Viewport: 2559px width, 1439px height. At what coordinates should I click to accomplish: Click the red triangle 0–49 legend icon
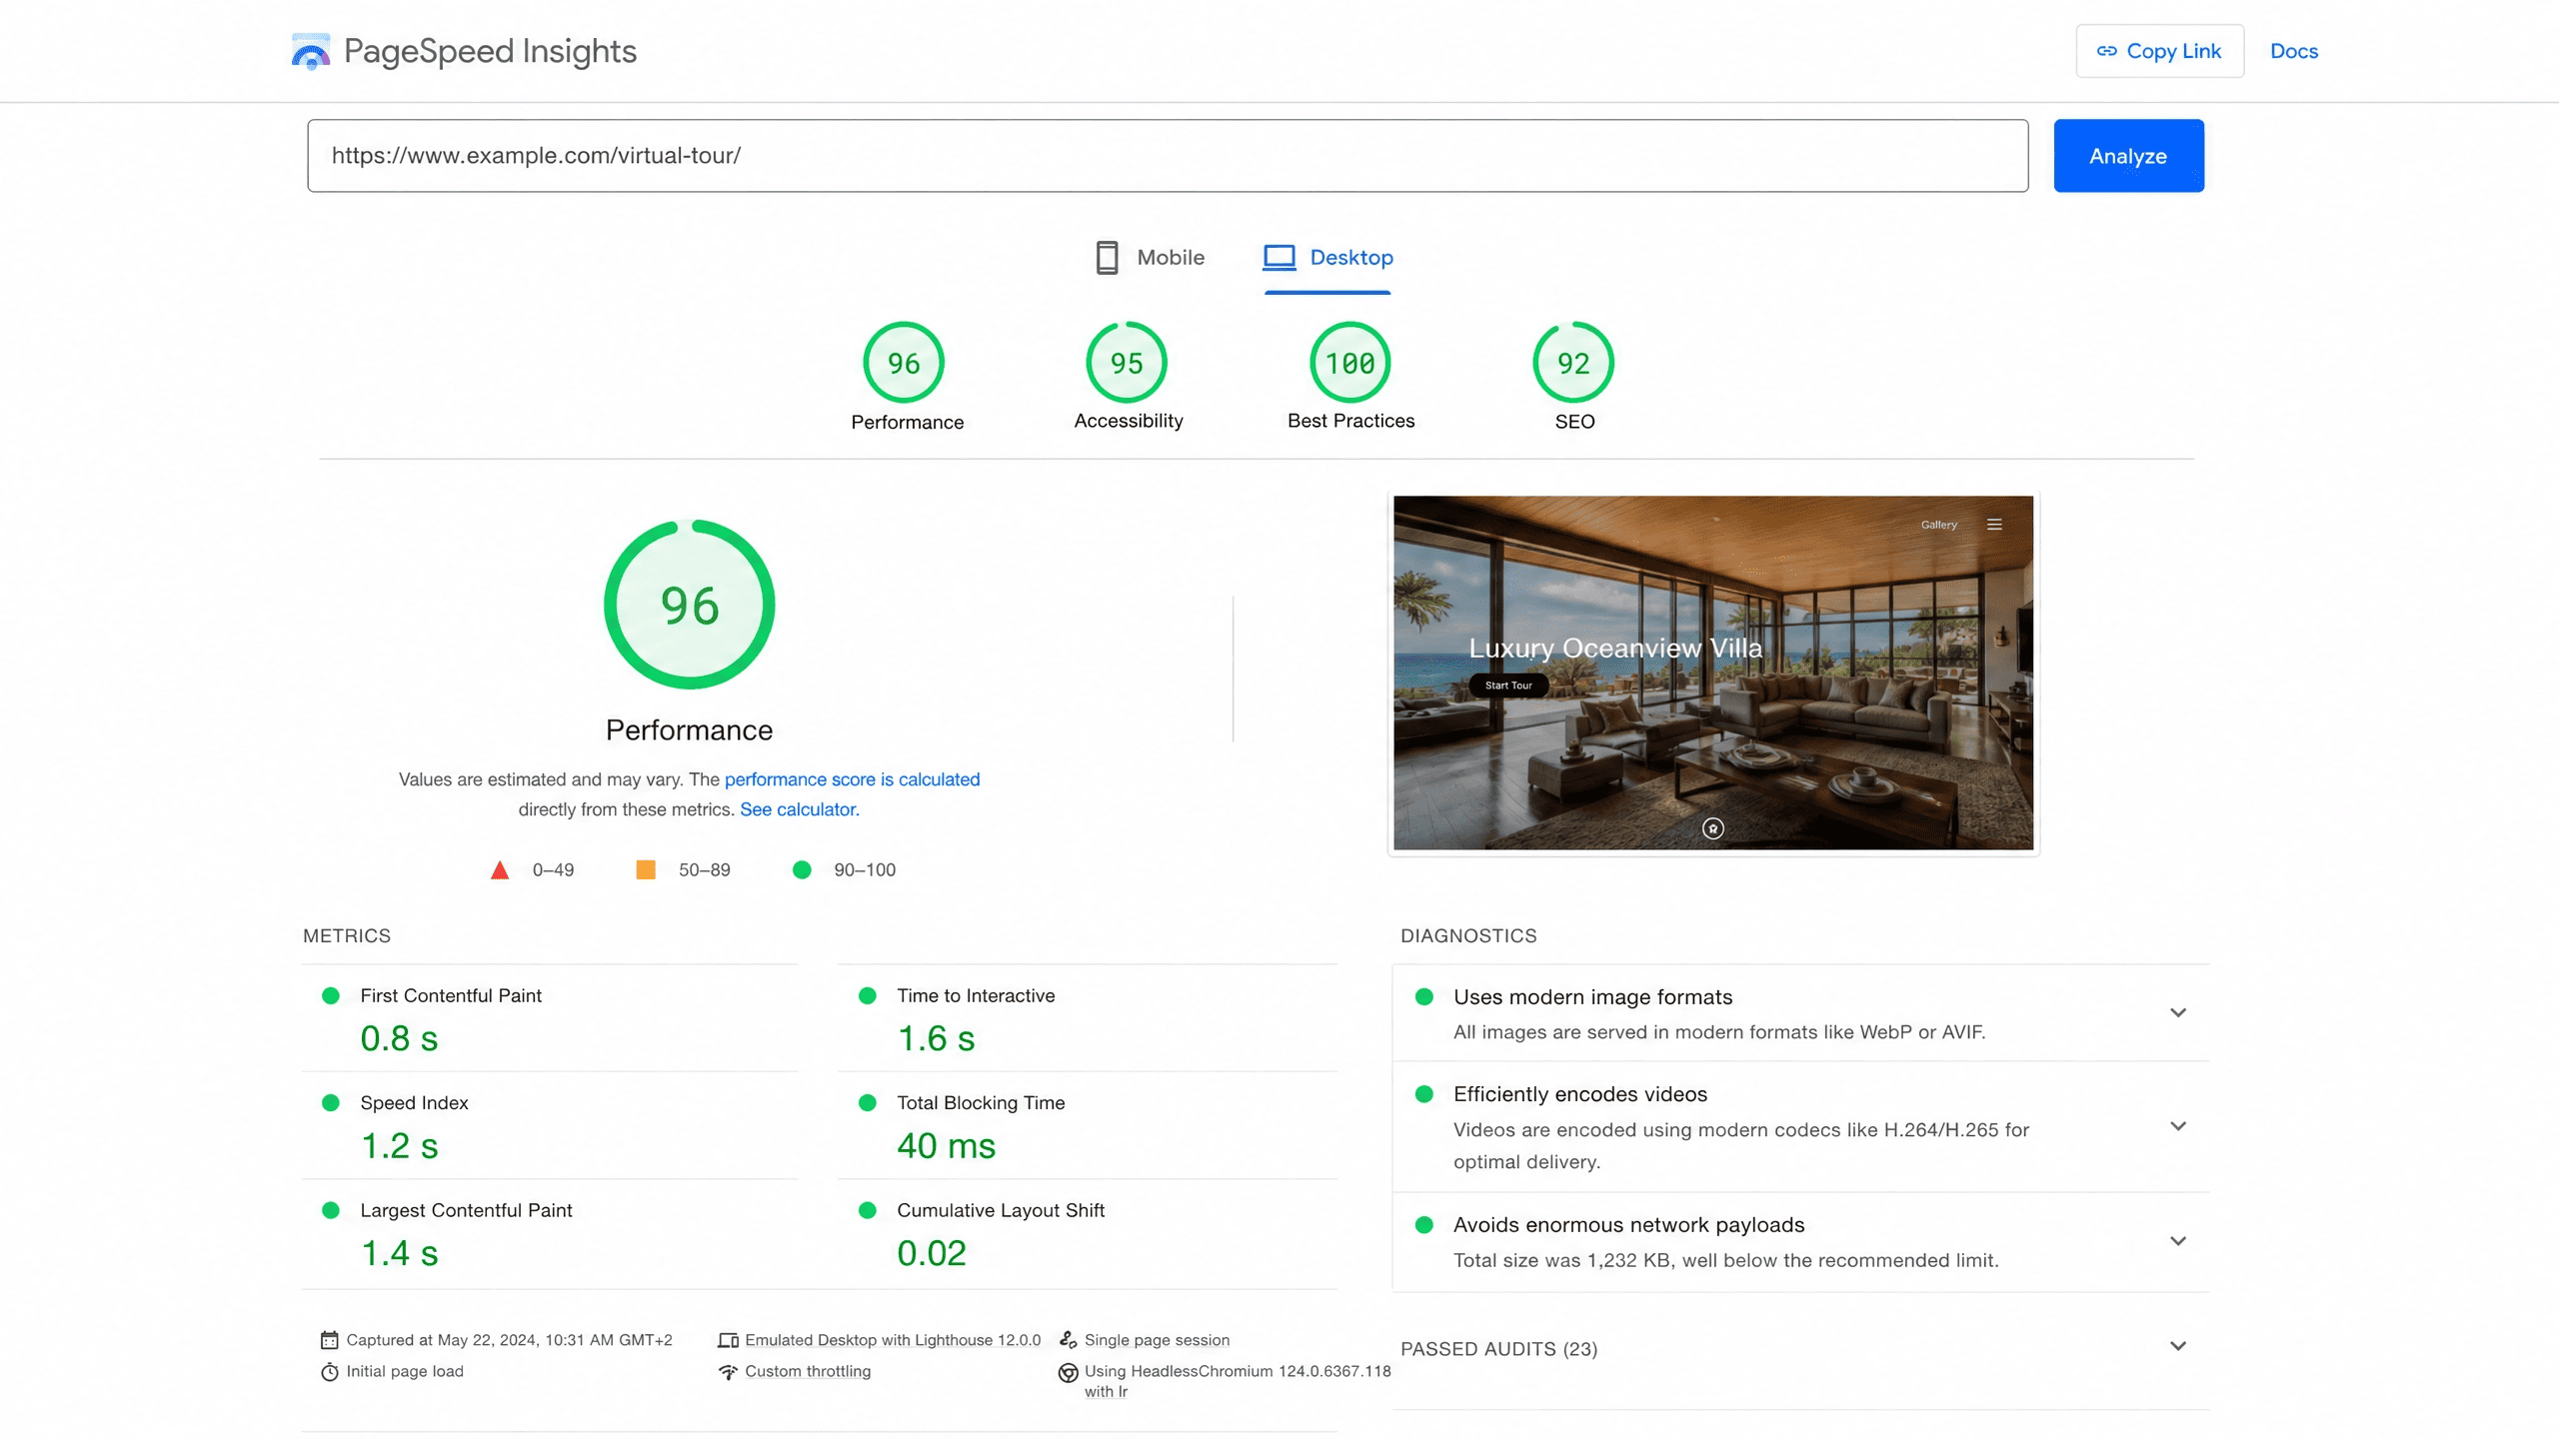[x=500, y=870]
